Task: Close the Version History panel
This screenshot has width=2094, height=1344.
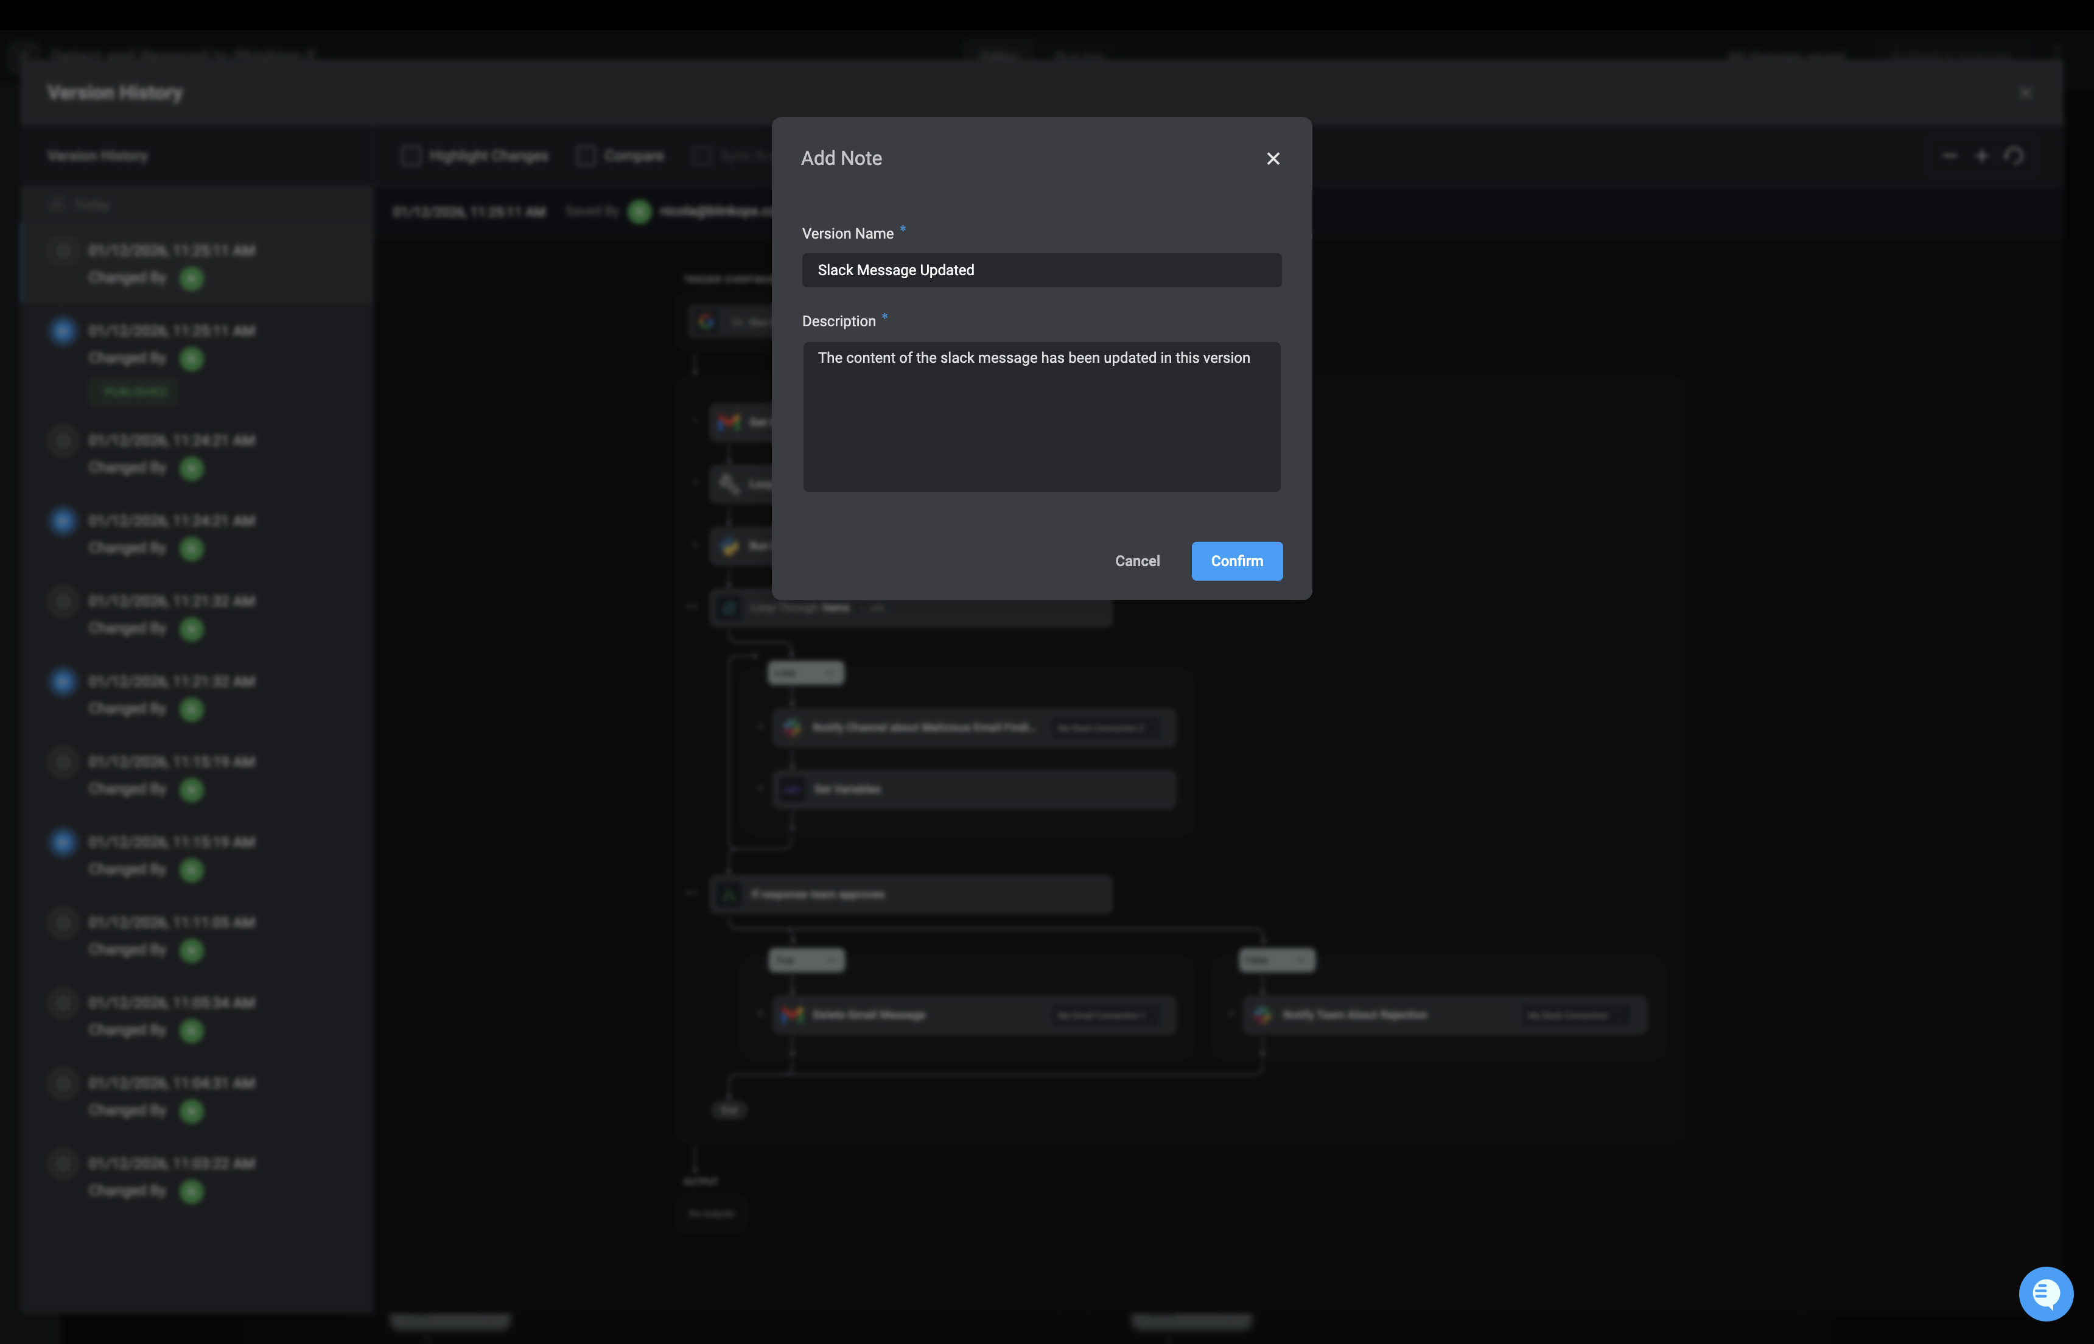Action: (x=2026, y=93)
